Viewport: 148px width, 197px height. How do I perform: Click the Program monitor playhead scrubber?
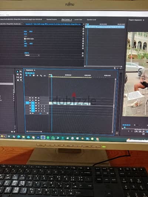coord(125,128)
